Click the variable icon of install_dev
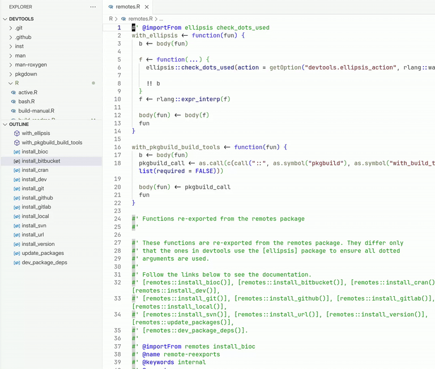 tap(17, 179)
